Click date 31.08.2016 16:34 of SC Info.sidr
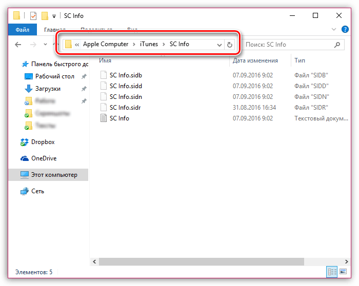 (x=254, y=108)
